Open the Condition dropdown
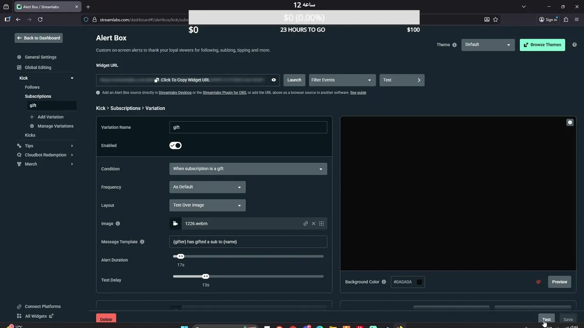Screen dimensions: 584x328 (248, 169)
